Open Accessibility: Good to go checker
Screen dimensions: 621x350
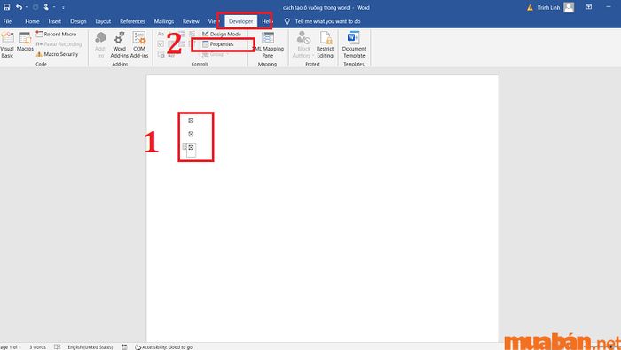[x=164, y=346]
